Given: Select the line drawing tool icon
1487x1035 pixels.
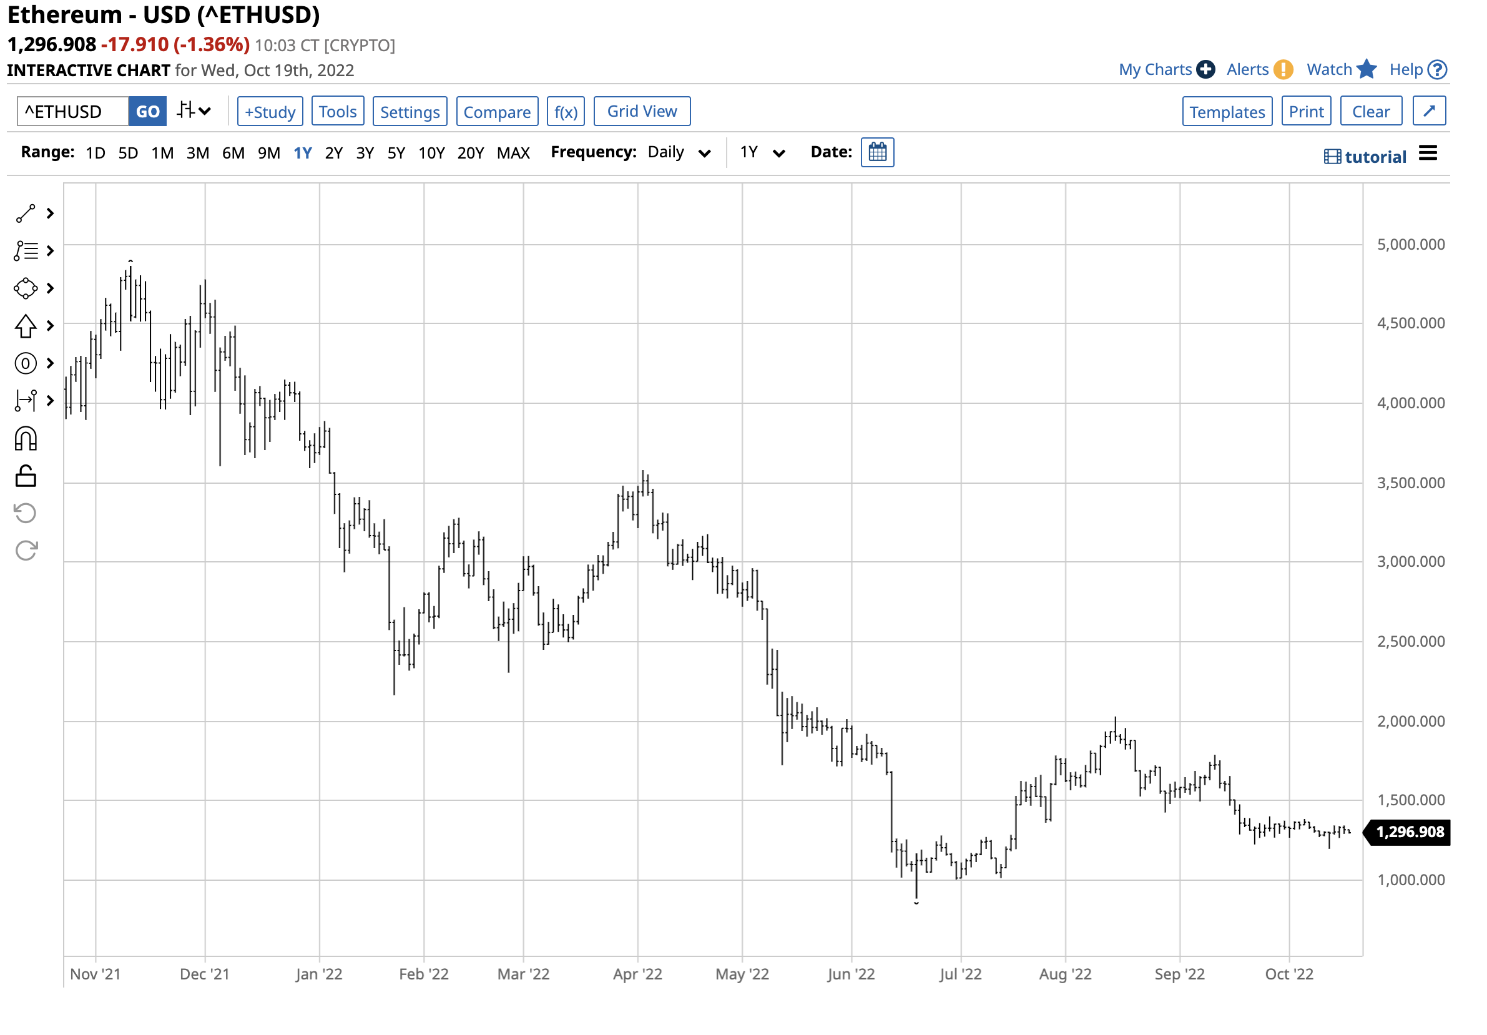Looking at the screenshot, I should click(x=25, y=213).
